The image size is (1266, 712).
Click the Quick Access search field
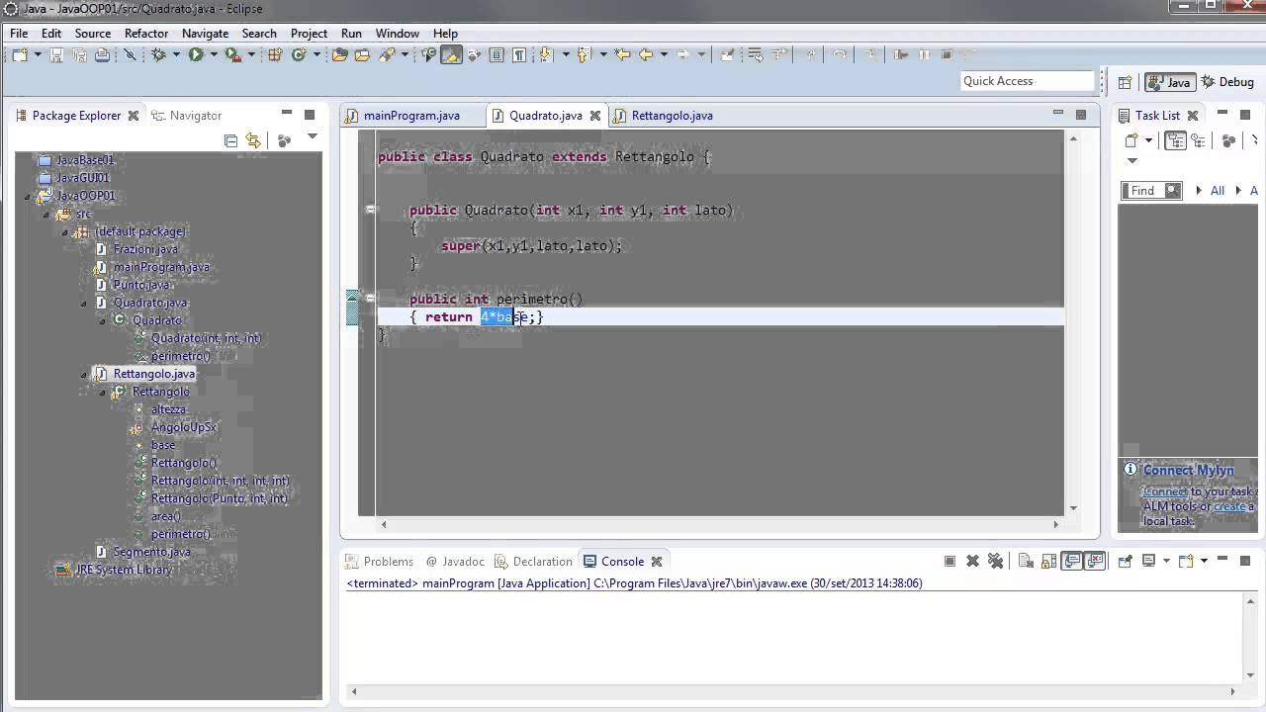click(1027, 81)
